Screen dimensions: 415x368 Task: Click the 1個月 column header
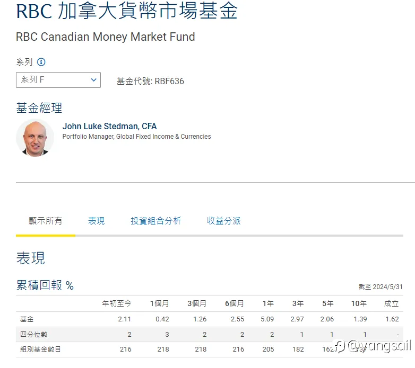(x=160, y=303)
